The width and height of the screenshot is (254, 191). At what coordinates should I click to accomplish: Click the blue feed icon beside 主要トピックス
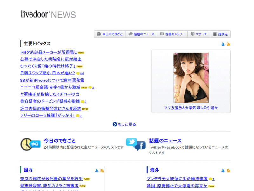223,44
